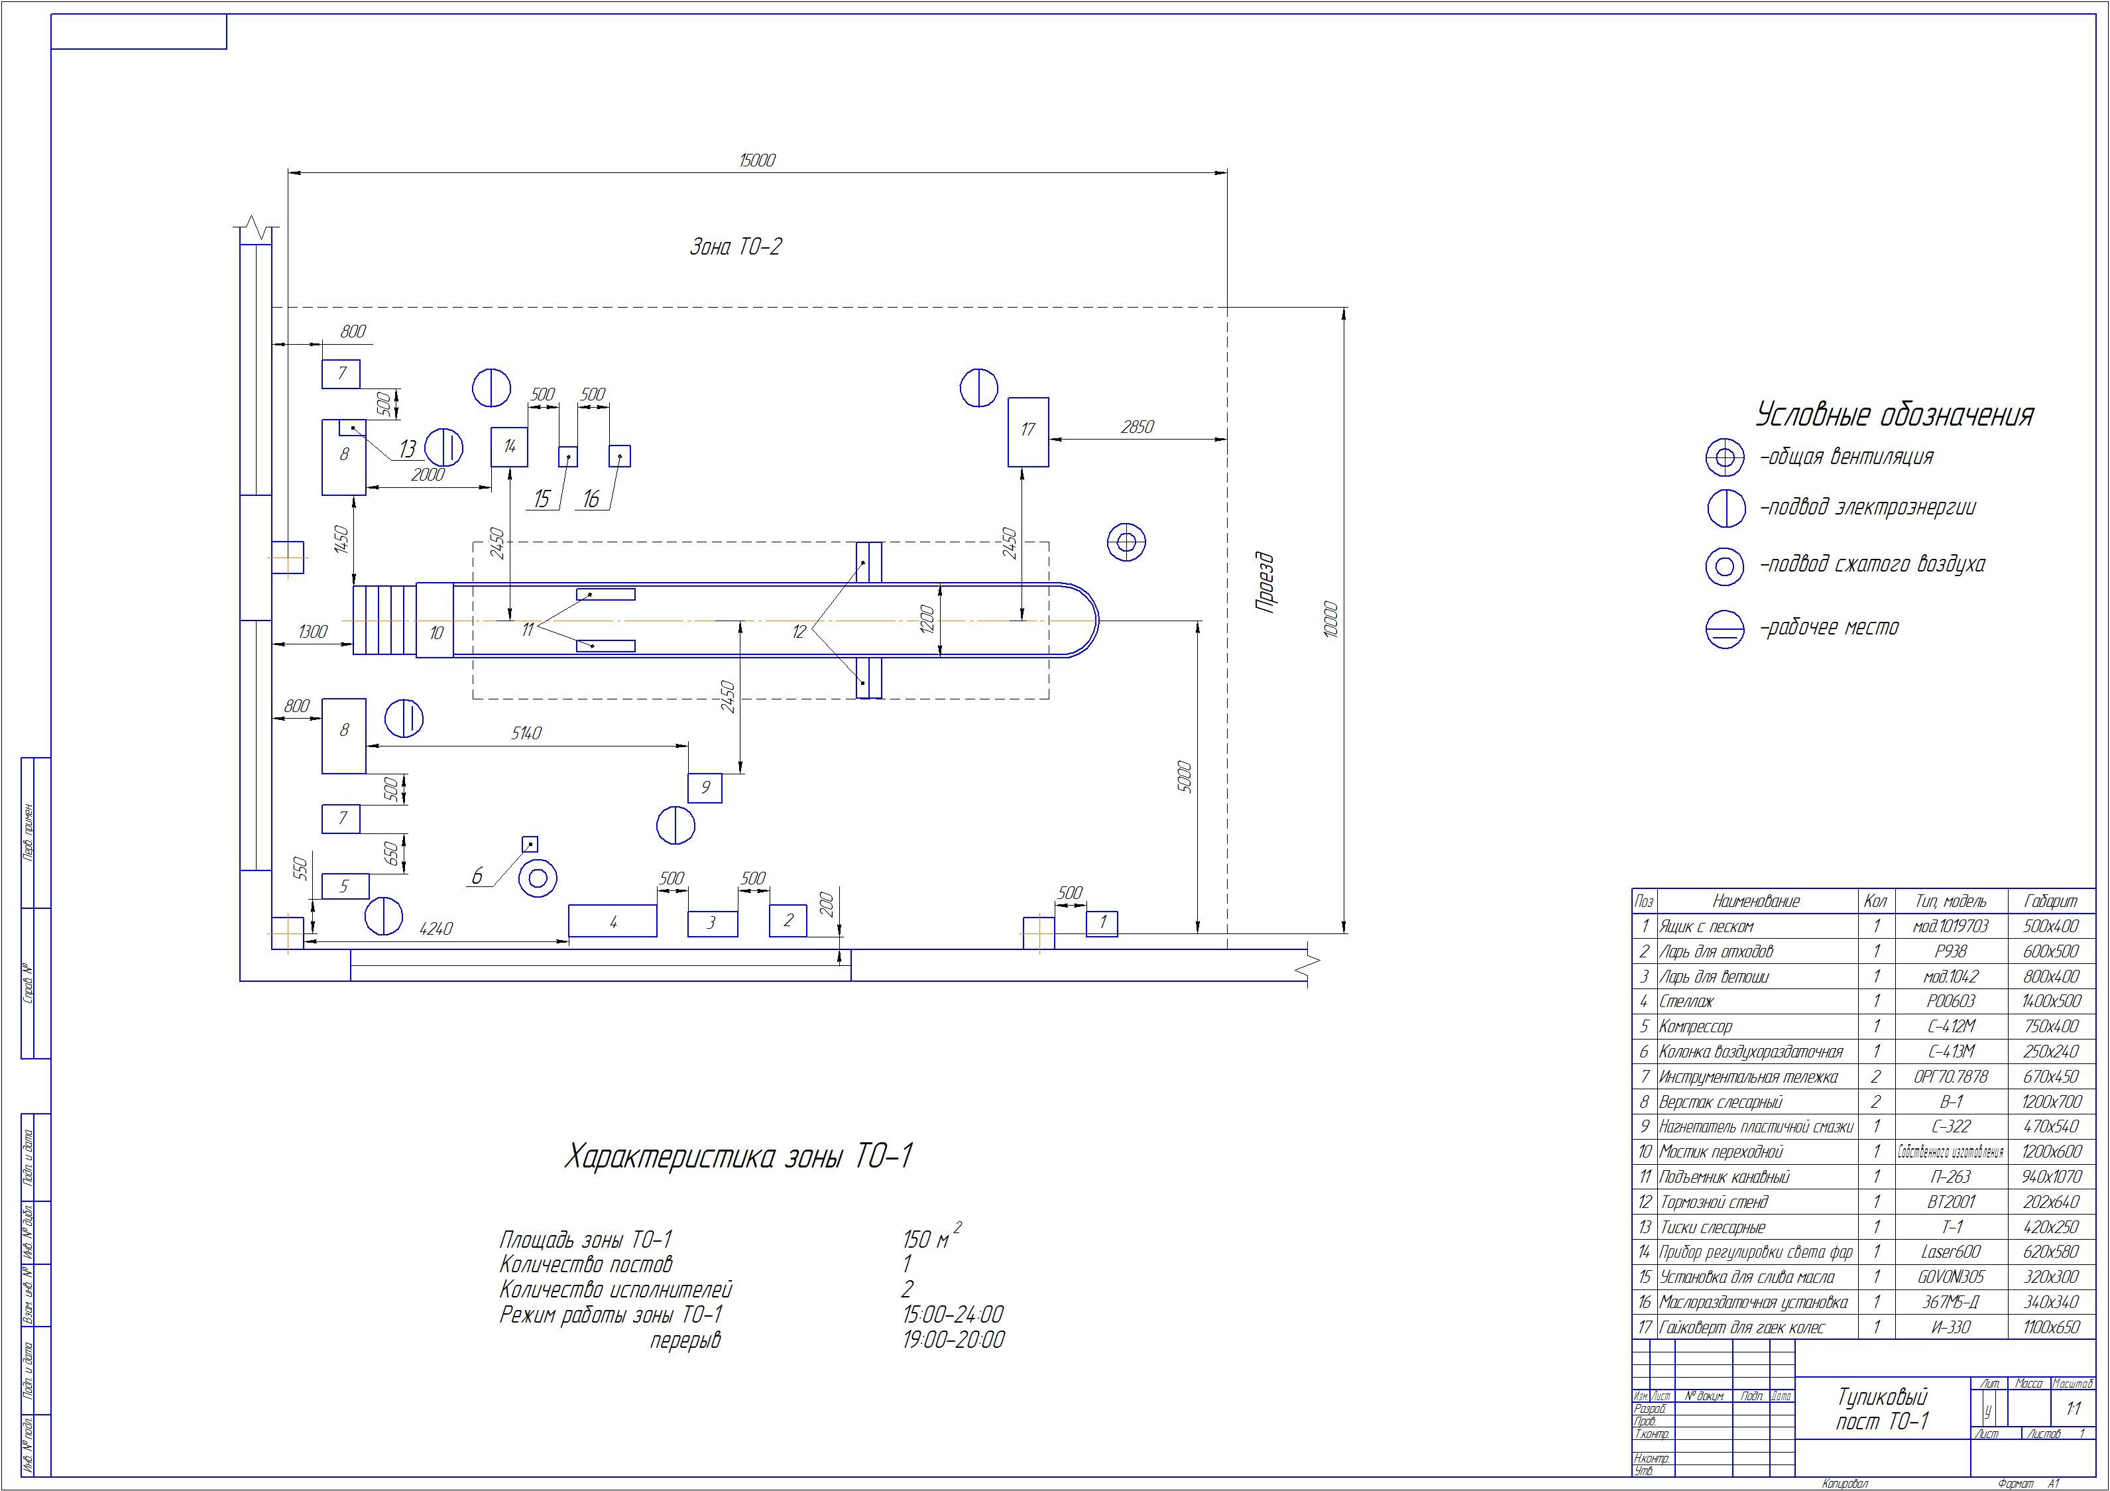This screenshot has width=2110, height=1491.
Task: Click the vertical 'Проезд' label
Action: pos(1266,583)
